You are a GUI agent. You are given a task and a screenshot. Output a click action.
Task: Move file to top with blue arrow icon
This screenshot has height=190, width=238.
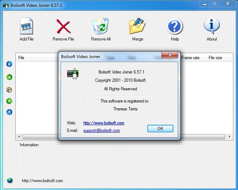(x=9, y=64)
